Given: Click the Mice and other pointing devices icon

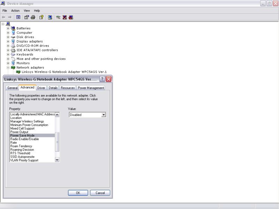Looking at the screenshot, I should pos(13,59).
